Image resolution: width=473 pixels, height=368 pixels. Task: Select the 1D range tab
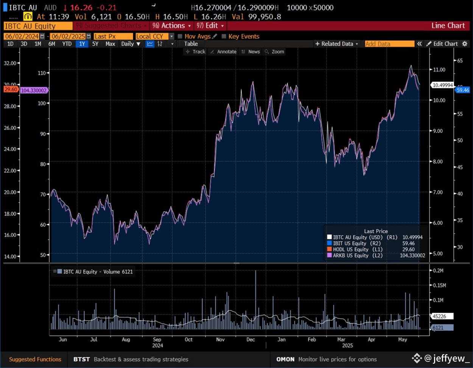pos(10,44)
